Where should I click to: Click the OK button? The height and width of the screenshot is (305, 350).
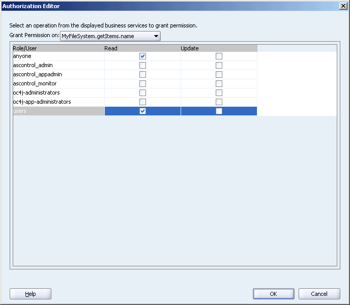pyautogui.click(x=274, y=294)
